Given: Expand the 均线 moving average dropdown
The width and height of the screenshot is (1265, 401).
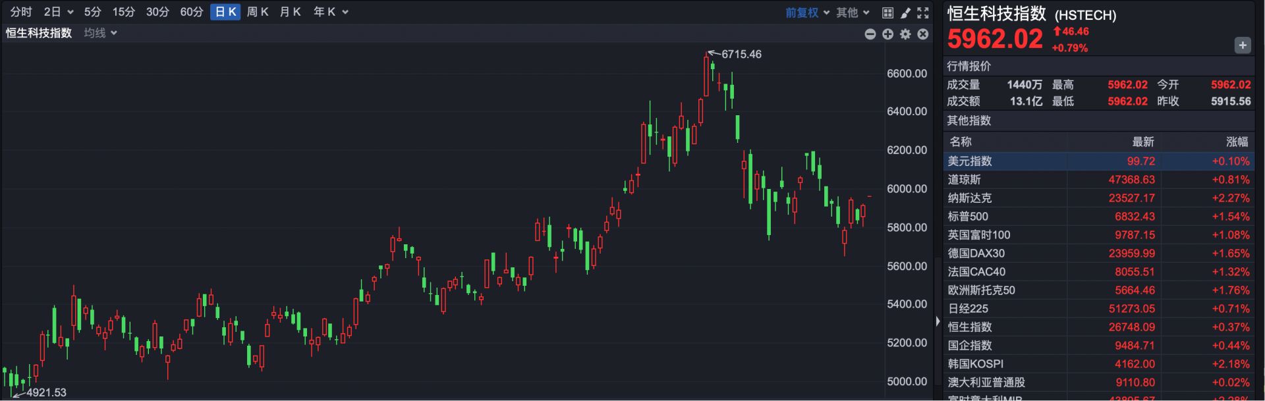Looking at the screenshot, I should coord(100,33).
